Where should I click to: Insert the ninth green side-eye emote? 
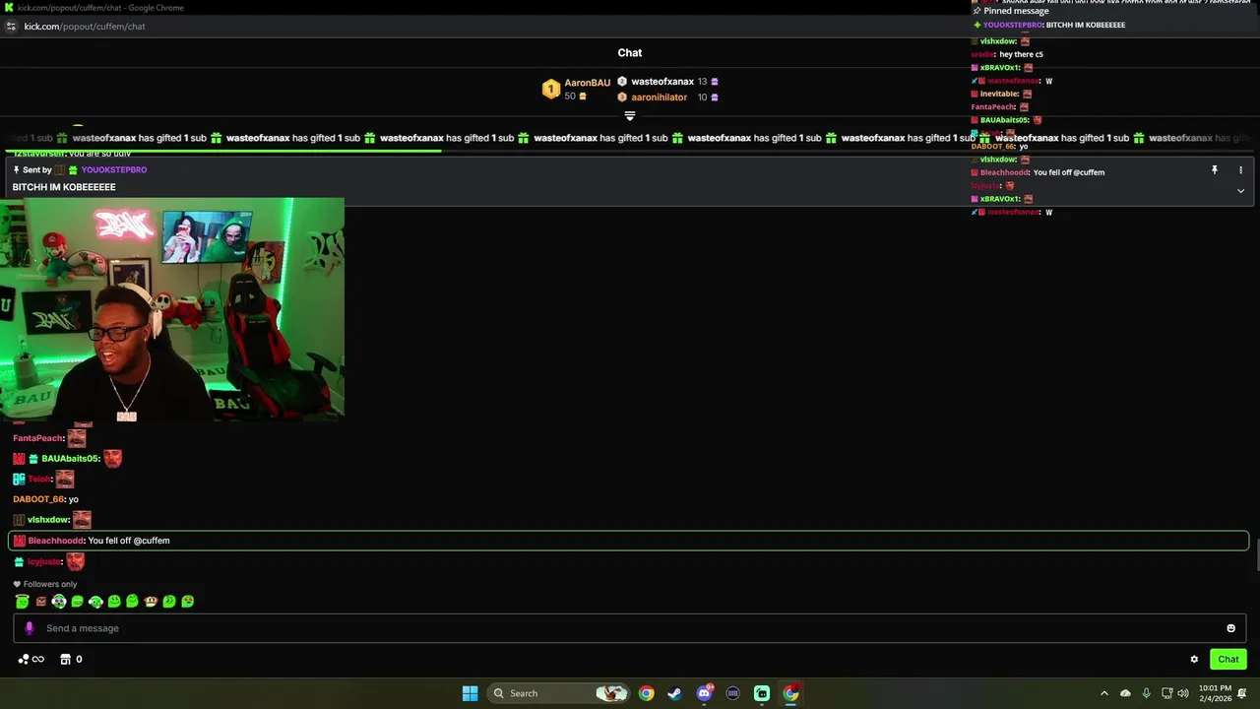[169, 602]
